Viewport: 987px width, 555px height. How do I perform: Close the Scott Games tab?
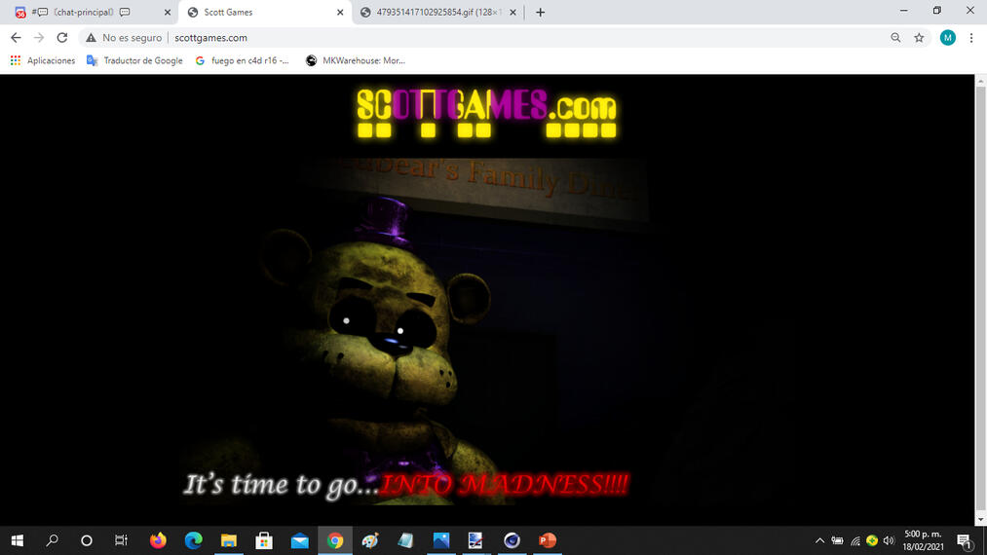[x=340, y=12]
